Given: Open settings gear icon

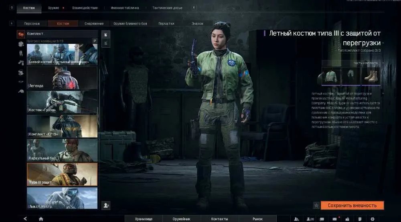Looking at the screenshot, I should (x=373, y=219).
